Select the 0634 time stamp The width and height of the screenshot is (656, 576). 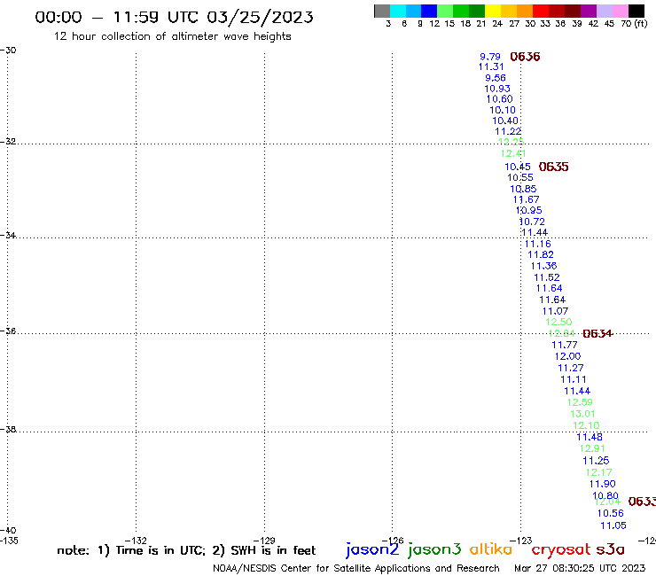(x=597, y=333)
